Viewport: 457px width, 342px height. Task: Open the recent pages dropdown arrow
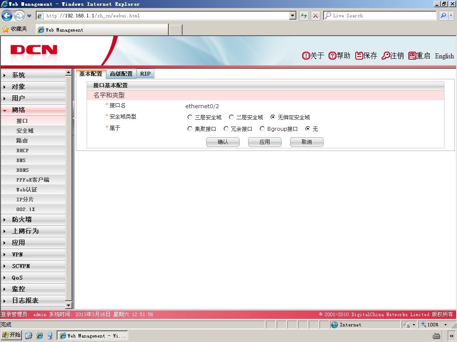[29, 16]
